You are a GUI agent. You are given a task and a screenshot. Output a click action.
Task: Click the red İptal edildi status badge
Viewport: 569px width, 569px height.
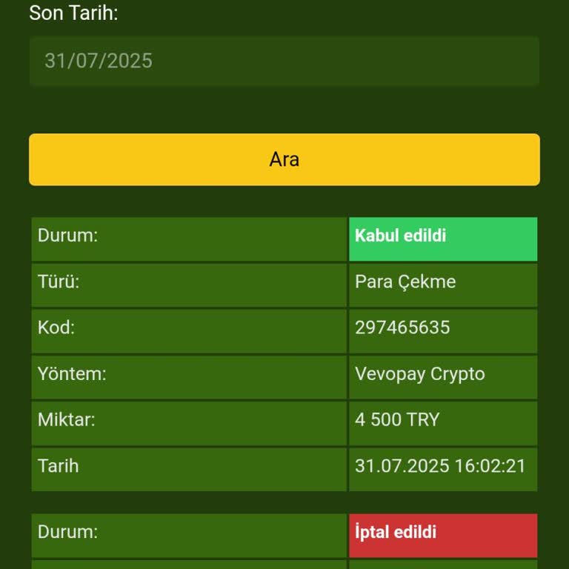[442, 533]
